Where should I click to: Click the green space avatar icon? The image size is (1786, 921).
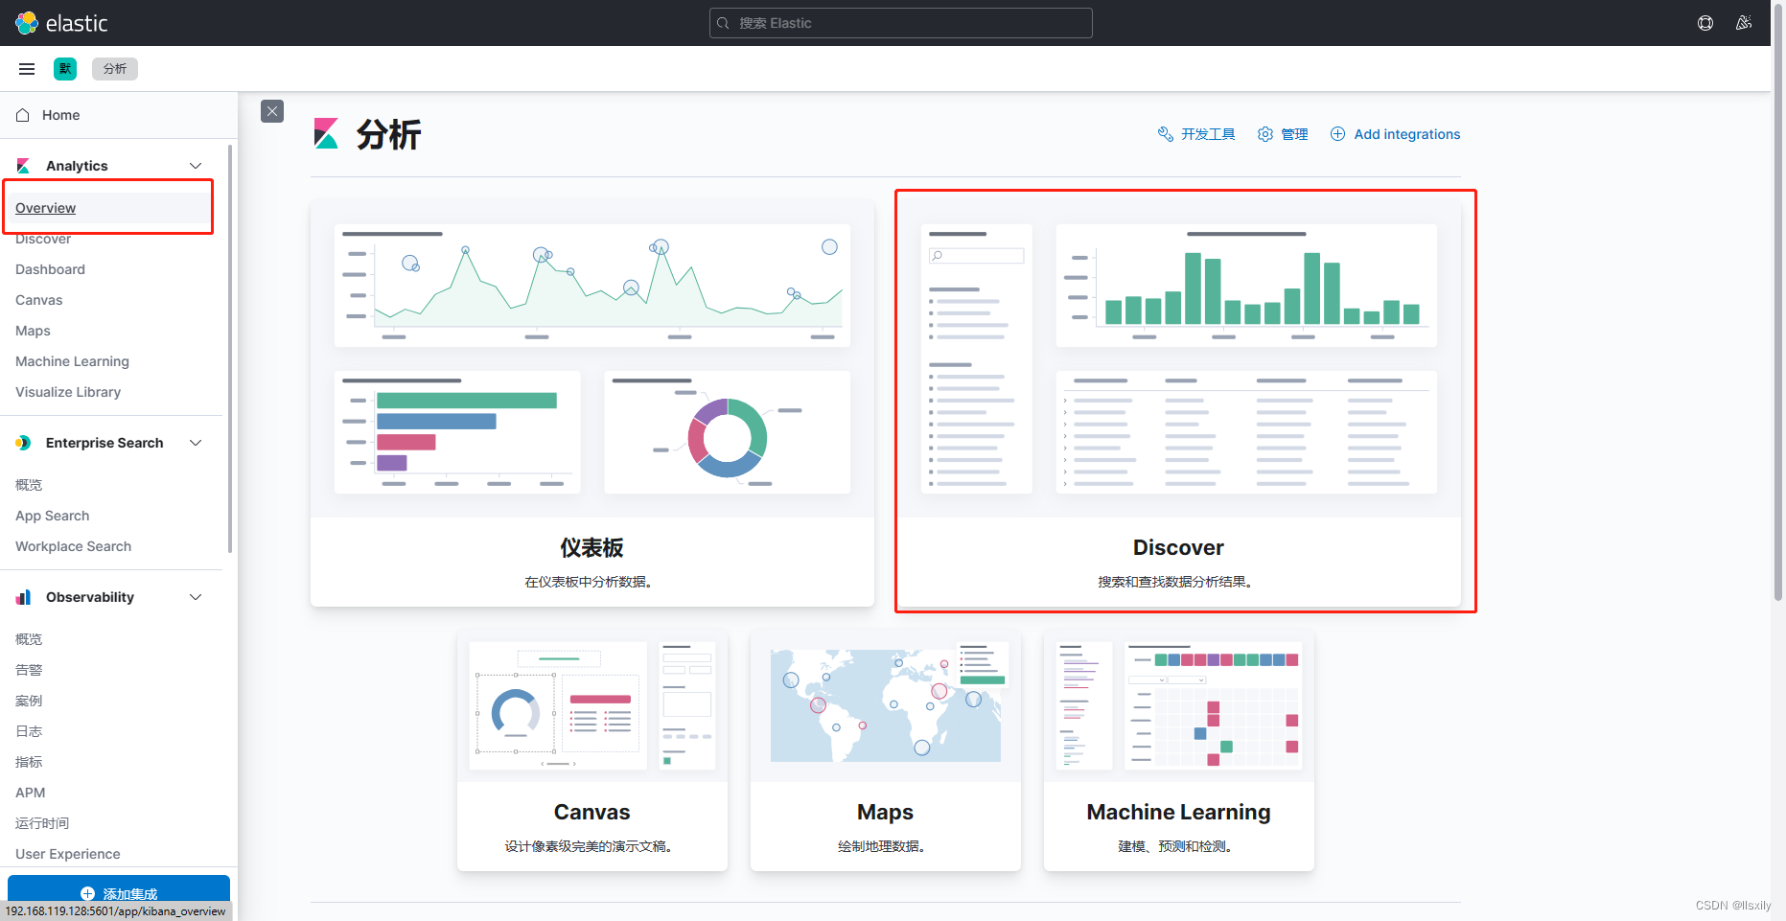pyautogui.click(x=65, y=69)
